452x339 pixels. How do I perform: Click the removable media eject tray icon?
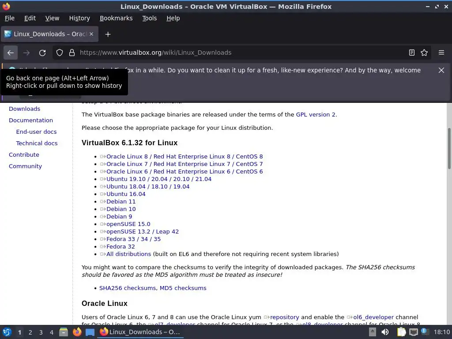tap(373, 332)
